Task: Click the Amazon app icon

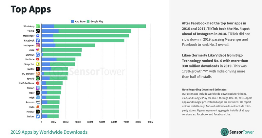Action: pyautogui.click(x=38, y=102)
